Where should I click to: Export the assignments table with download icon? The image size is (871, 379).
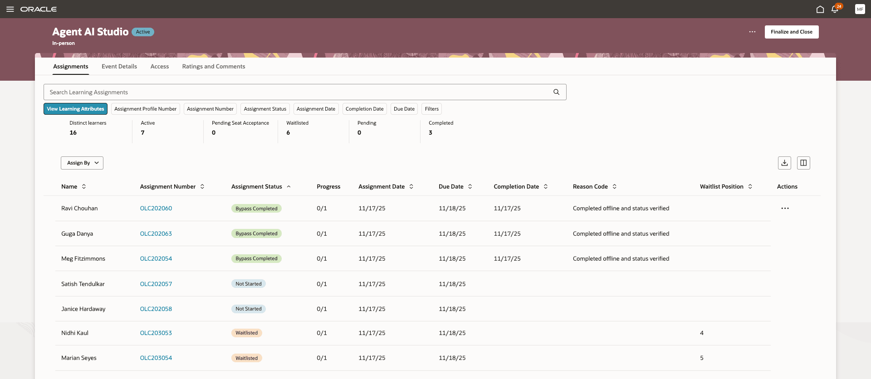[784, 163]
